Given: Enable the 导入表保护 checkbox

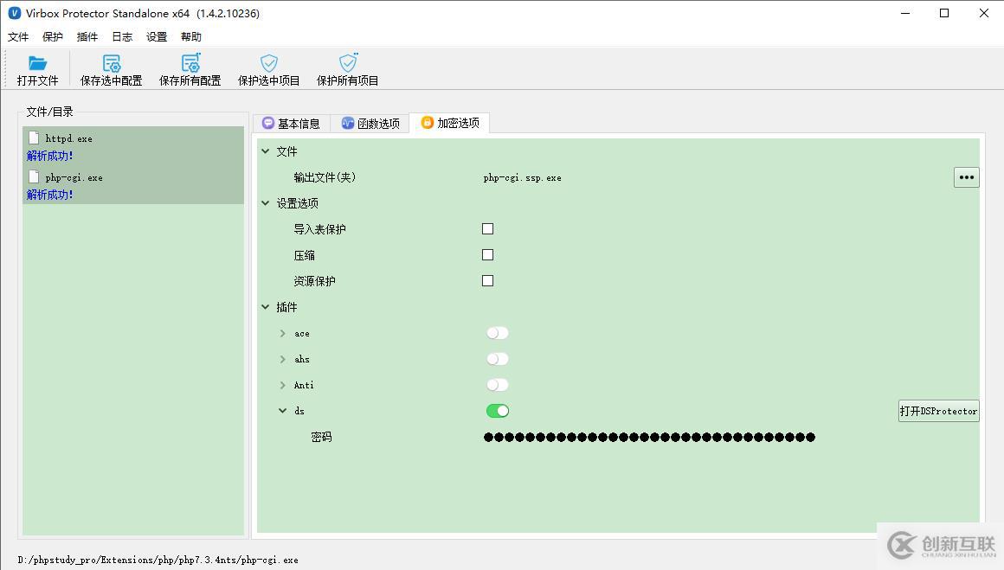Looking at the screenshot, I should pos(488,229).
